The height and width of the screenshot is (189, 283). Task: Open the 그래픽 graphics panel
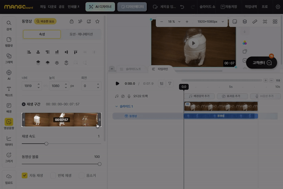9,58
